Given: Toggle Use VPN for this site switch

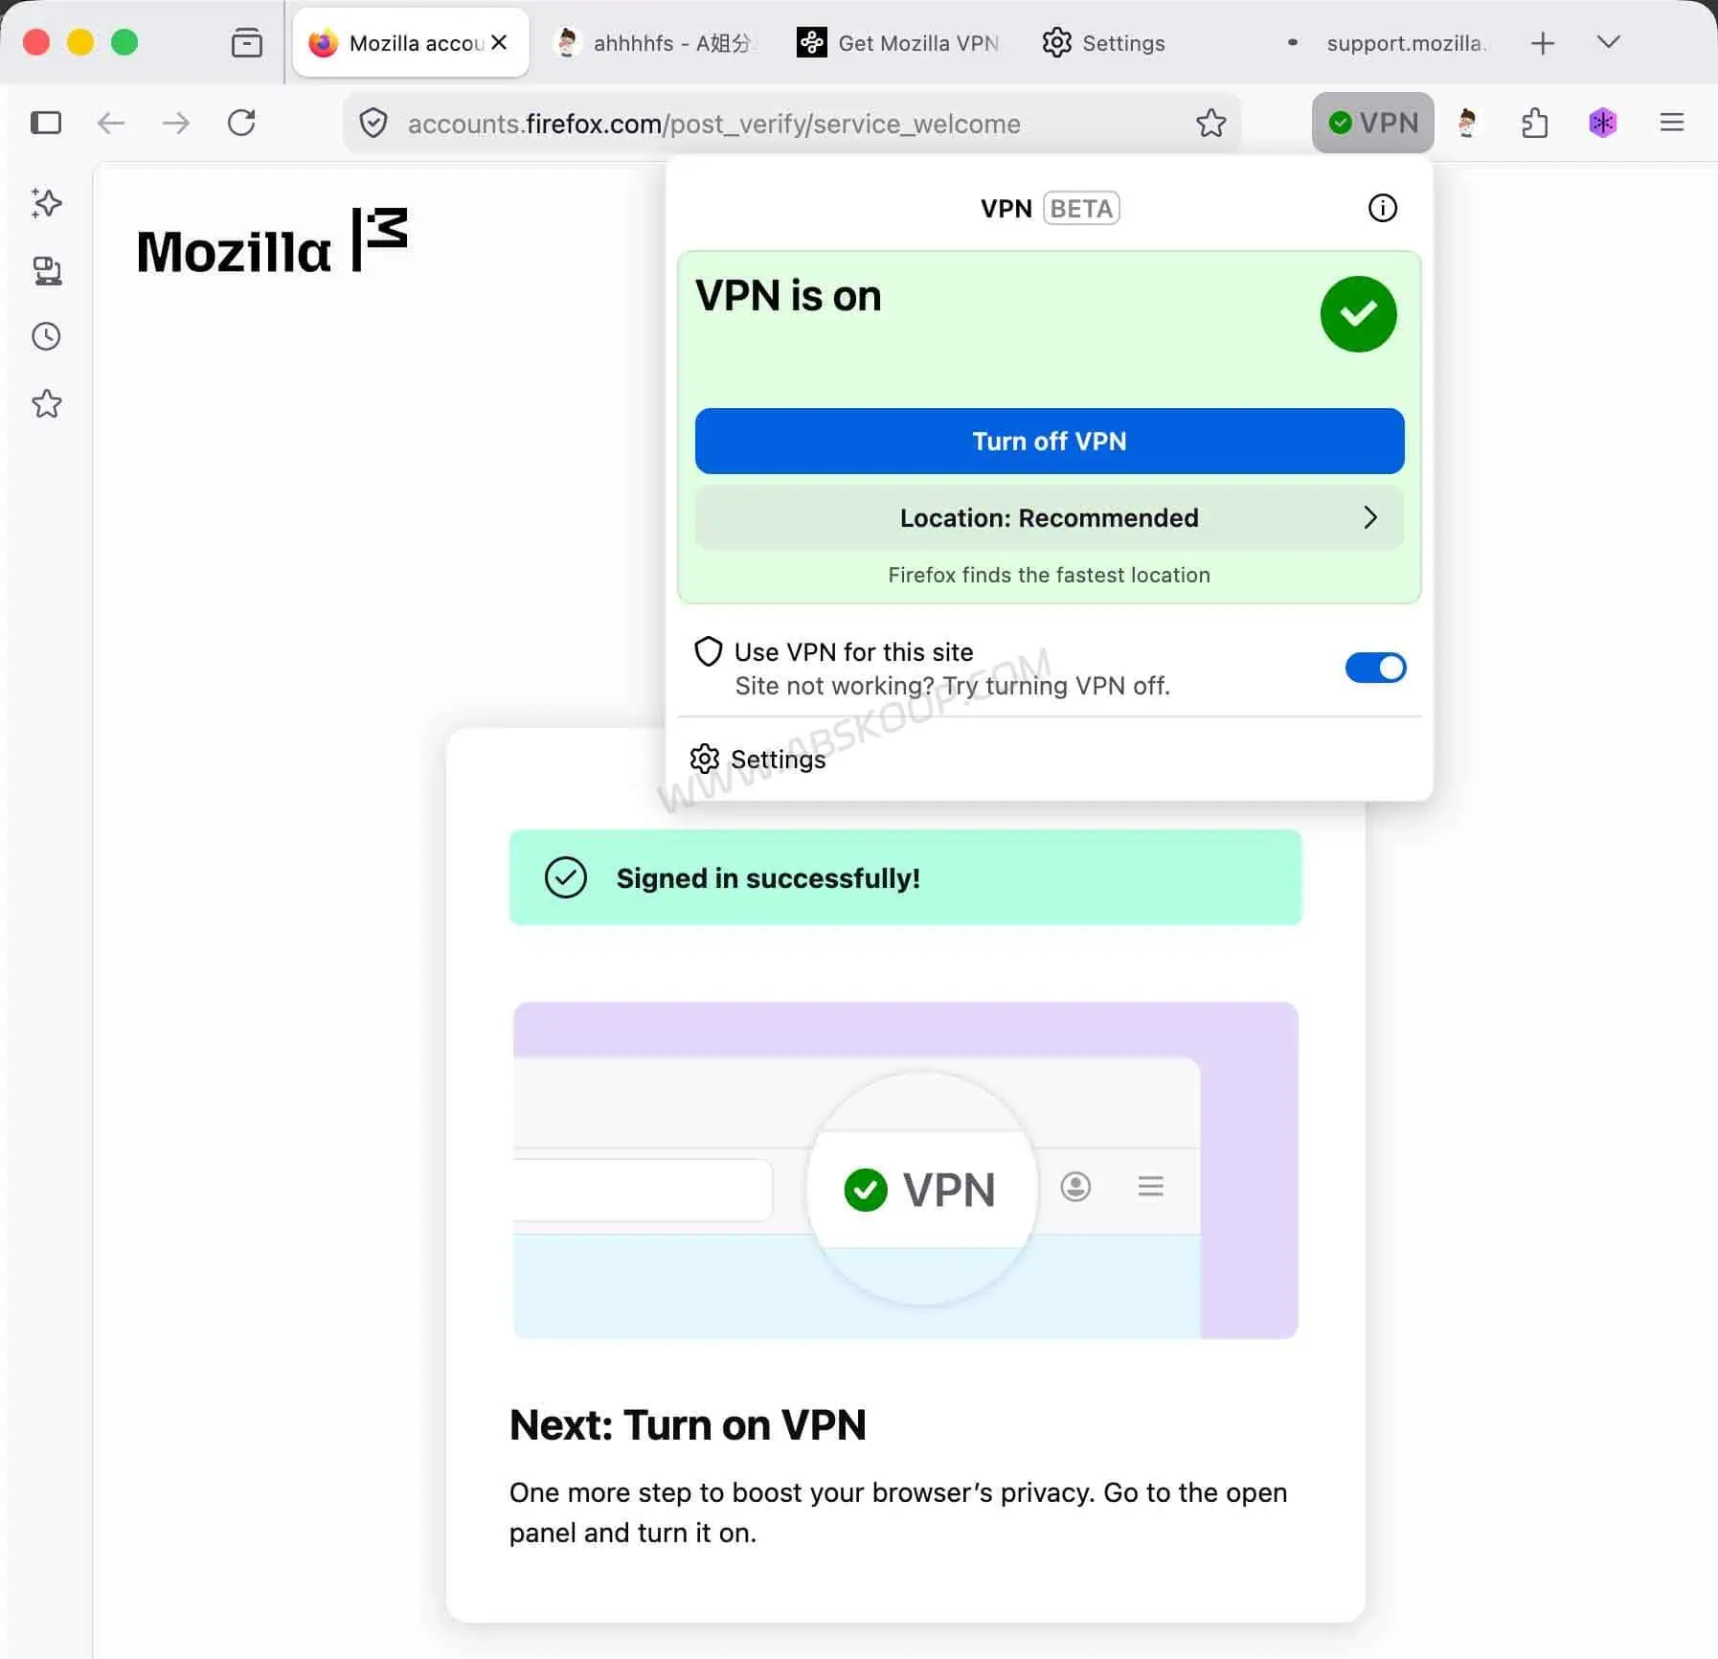Looking at the screenshot, I should click(1375, 668).
